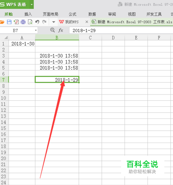Open the 公式 ribbon tab
The height and width of the screenshot is (185, 173).
(73, 14)
